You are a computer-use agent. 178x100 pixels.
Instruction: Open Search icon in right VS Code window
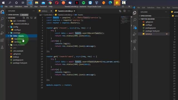click(135, 20)
